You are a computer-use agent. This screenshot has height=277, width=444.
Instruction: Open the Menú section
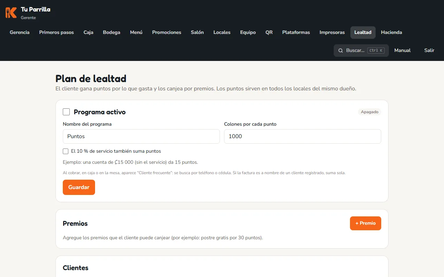pos(136,32)
